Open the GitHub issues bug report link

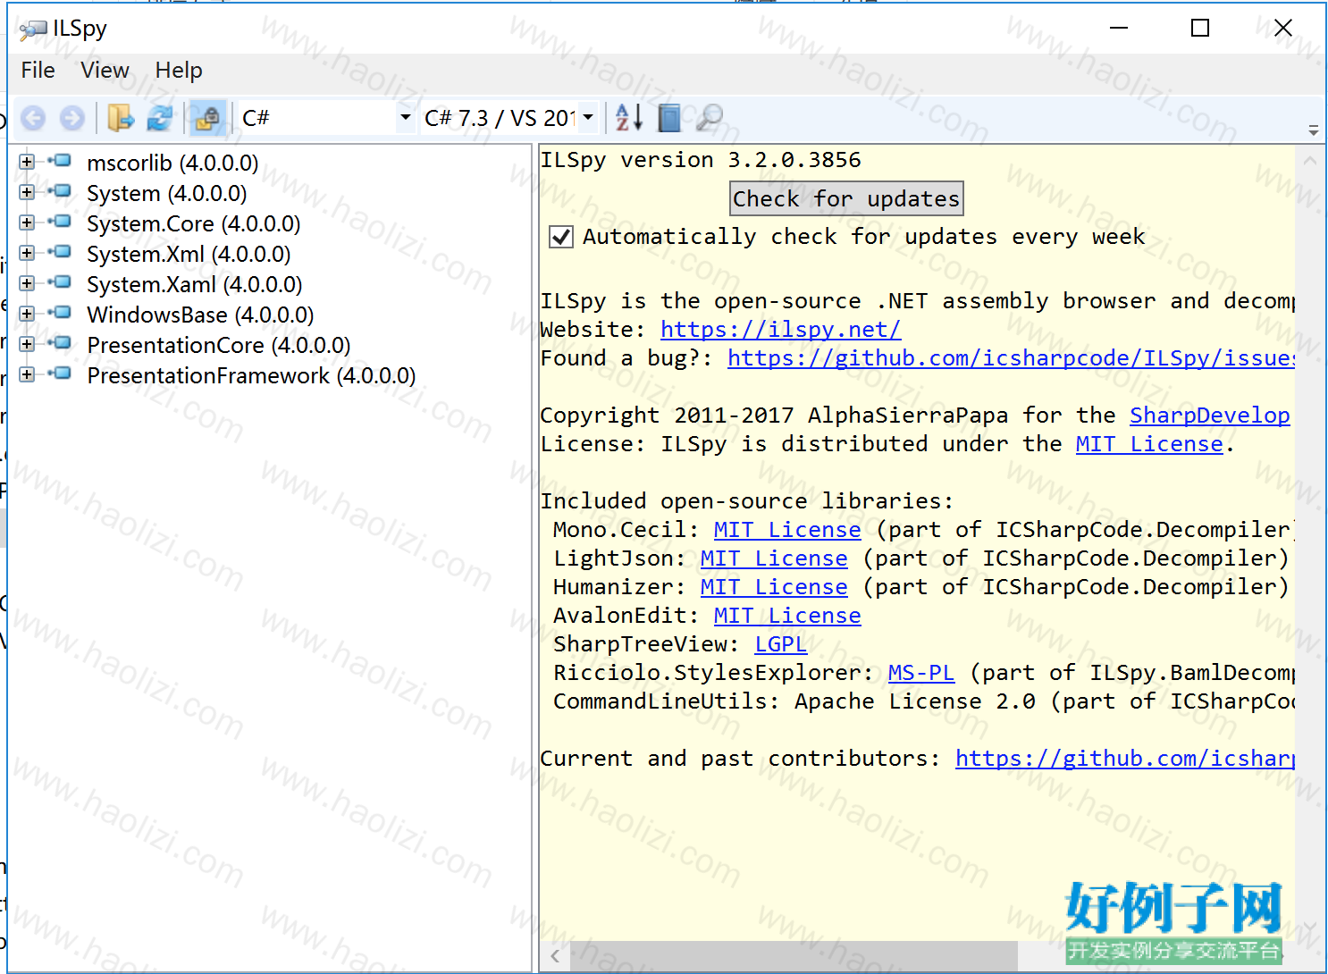pos(1012,358)
